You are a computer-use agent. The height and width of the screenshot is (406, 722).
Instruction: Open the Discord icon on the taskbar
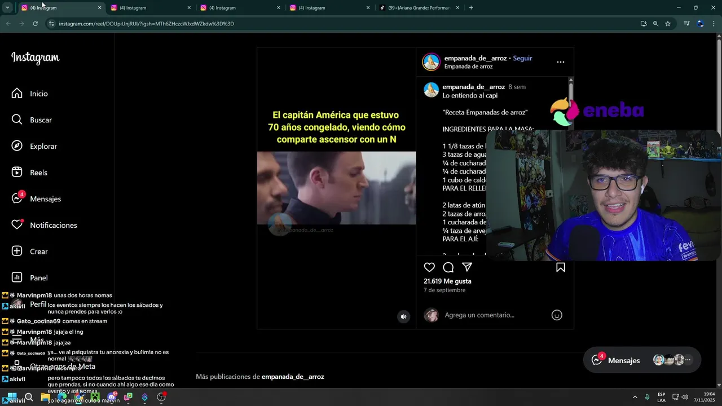click(112, 397)
